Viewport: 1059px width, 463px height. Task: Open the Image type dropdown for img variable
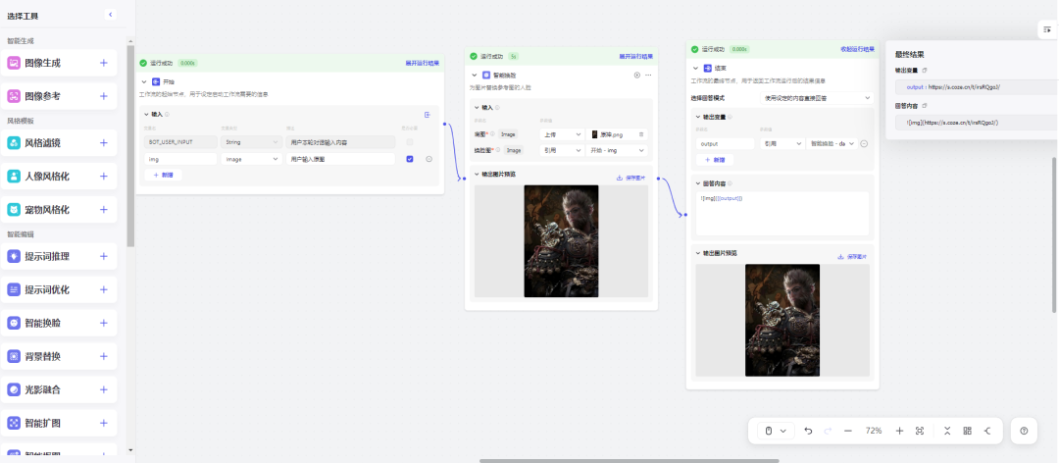point(251,159)
